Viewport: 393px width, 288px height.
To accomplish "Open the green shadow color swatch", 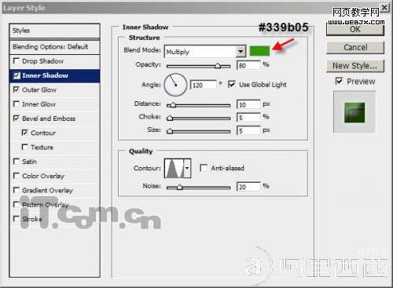I will coord(259,51).
